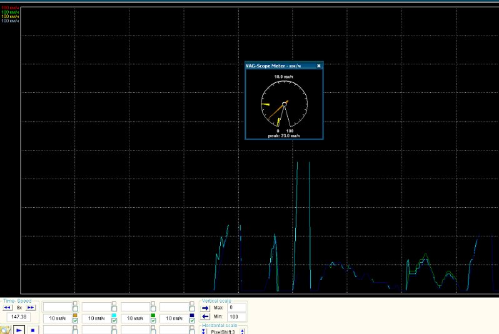Click empty field above orange channel
The width and height of the screenshot is (499, 334).
point(58,307)
